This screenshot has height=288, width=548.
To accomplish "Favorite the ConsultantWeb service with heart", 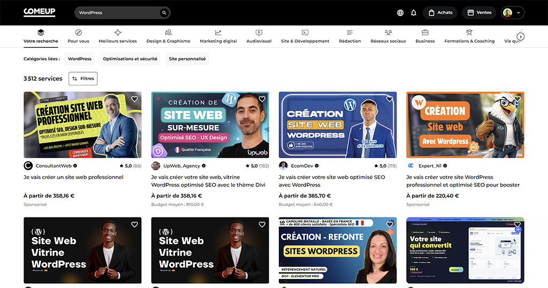I will [x=134, y=99].
